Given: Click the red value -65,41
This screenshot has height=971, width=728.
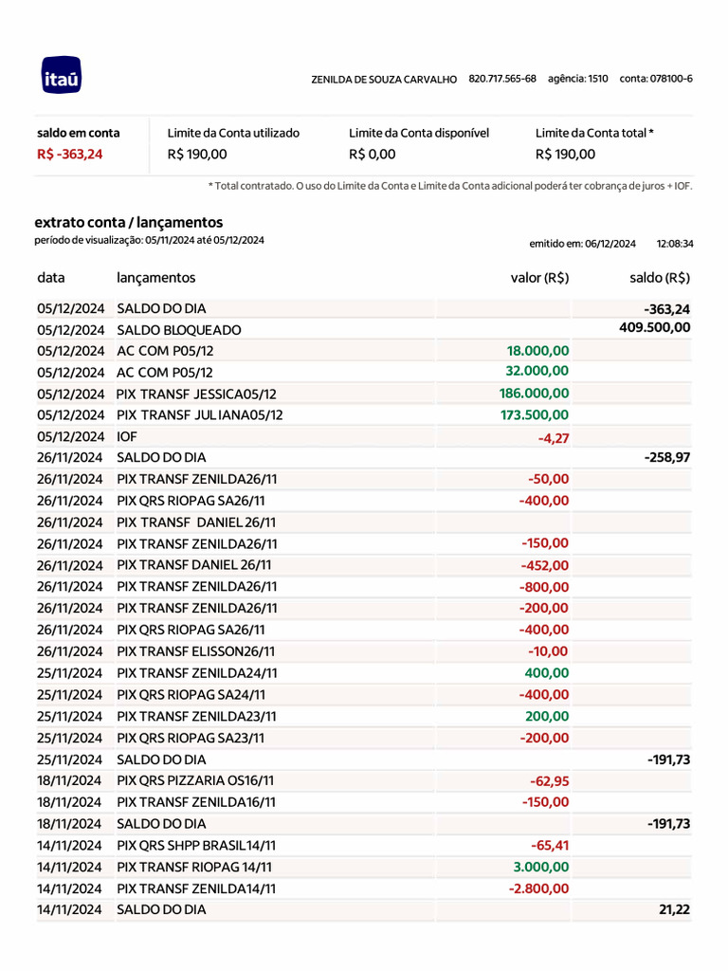Looking at the screenshot, I should (x=550, y=846).
